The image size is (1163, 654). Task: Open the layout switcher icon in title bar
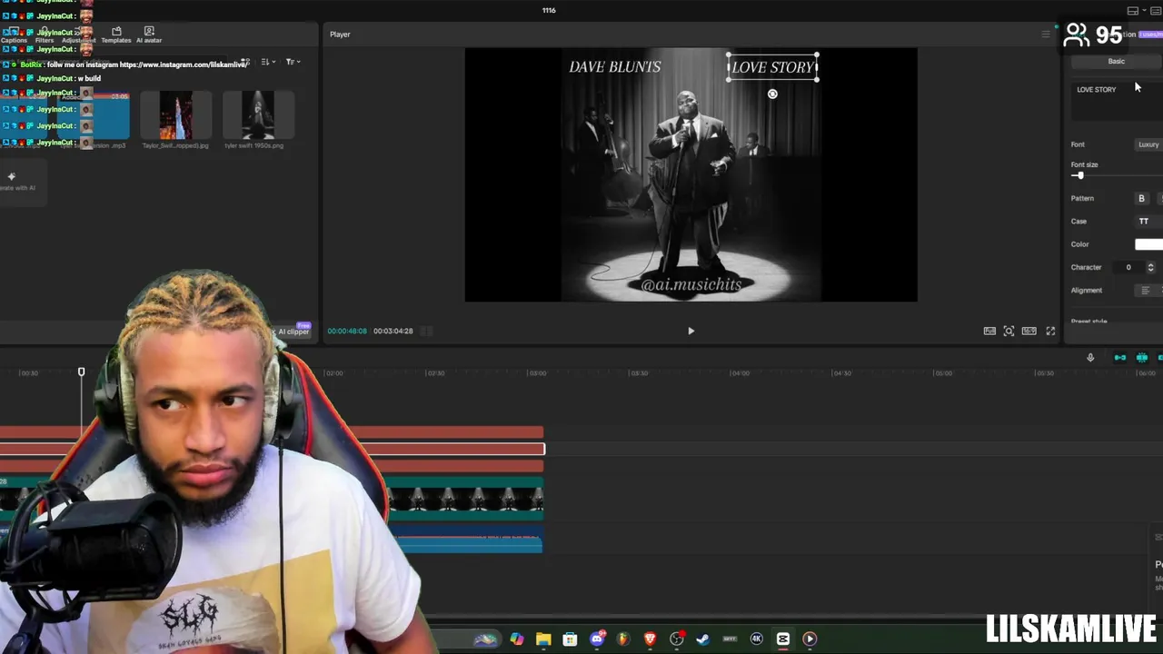(x=1133, y=10)
